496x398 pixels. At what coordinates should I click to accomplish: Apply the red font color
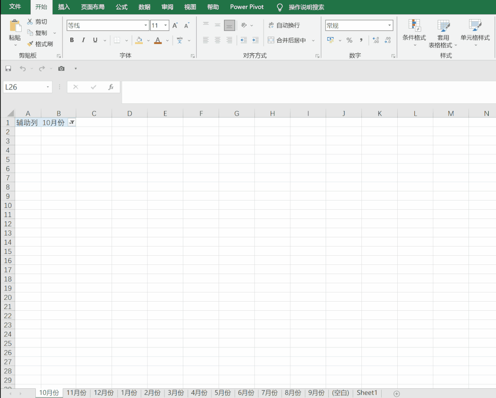tap(158, 40)
